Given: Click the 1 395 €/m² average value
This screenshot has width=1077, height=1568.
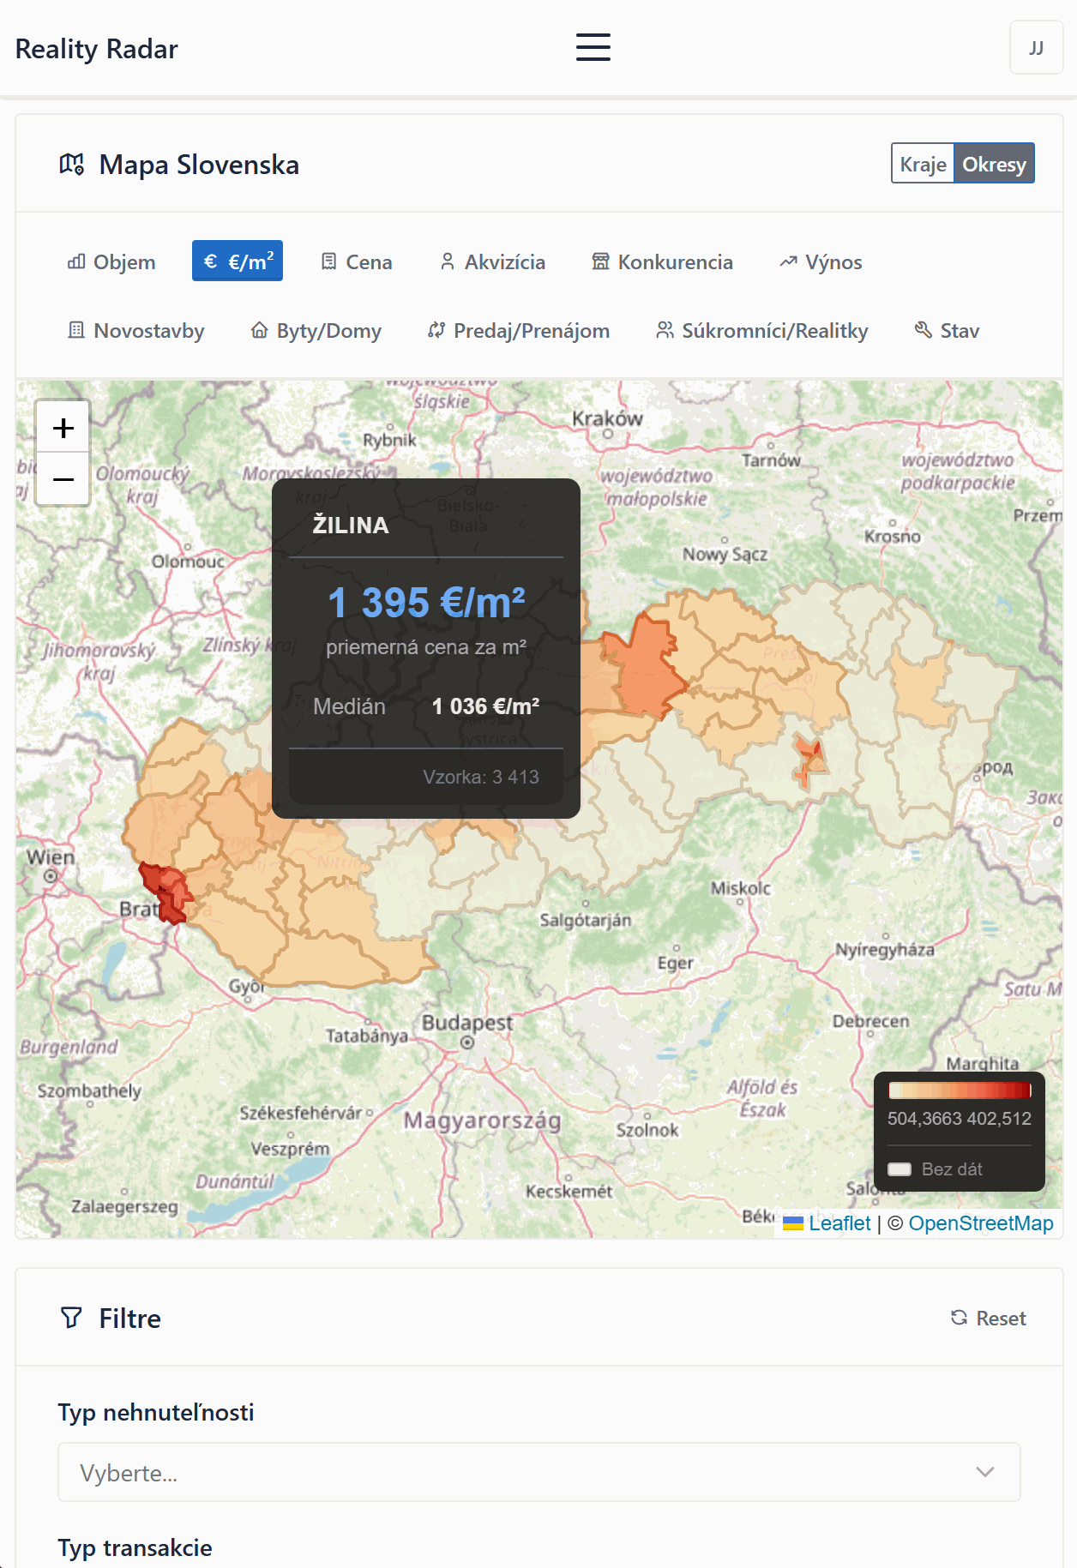Looking at the screenshot, I should point(426,602).
